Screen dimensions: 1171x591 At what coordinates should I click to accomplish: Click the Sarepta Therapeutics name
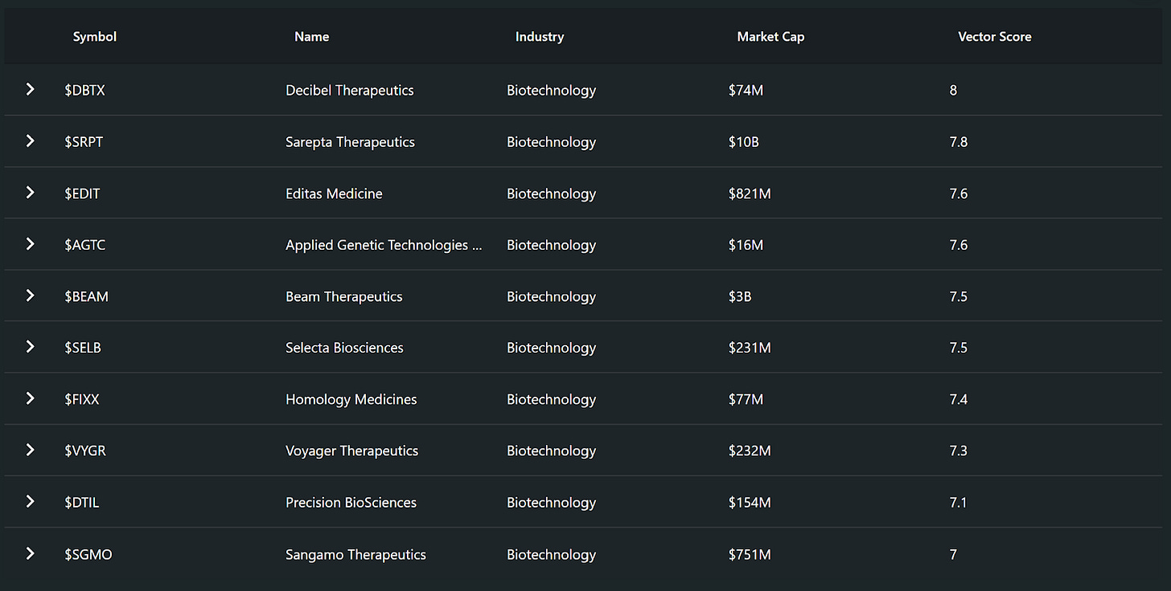click(350, 141)
